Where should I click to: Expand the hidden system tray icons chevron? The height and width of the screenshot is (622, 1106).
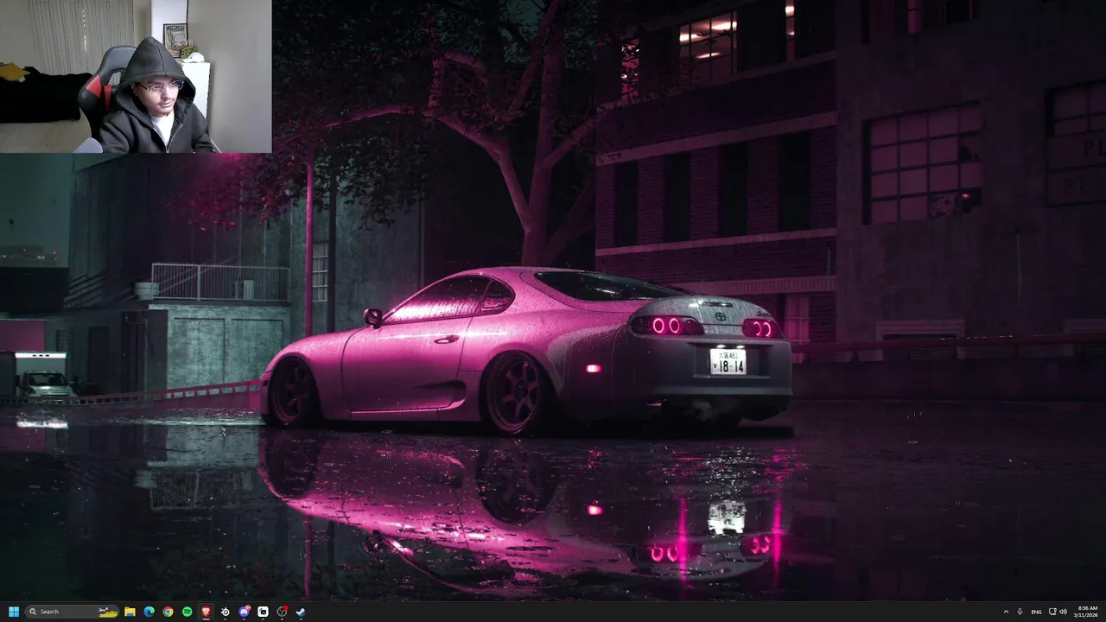click(x=1006, y=612)
